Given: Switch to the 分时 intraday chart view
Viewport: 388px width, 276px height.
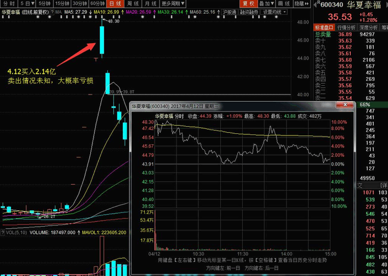Looking at the screenshot, I should click(x=9, y=3).
